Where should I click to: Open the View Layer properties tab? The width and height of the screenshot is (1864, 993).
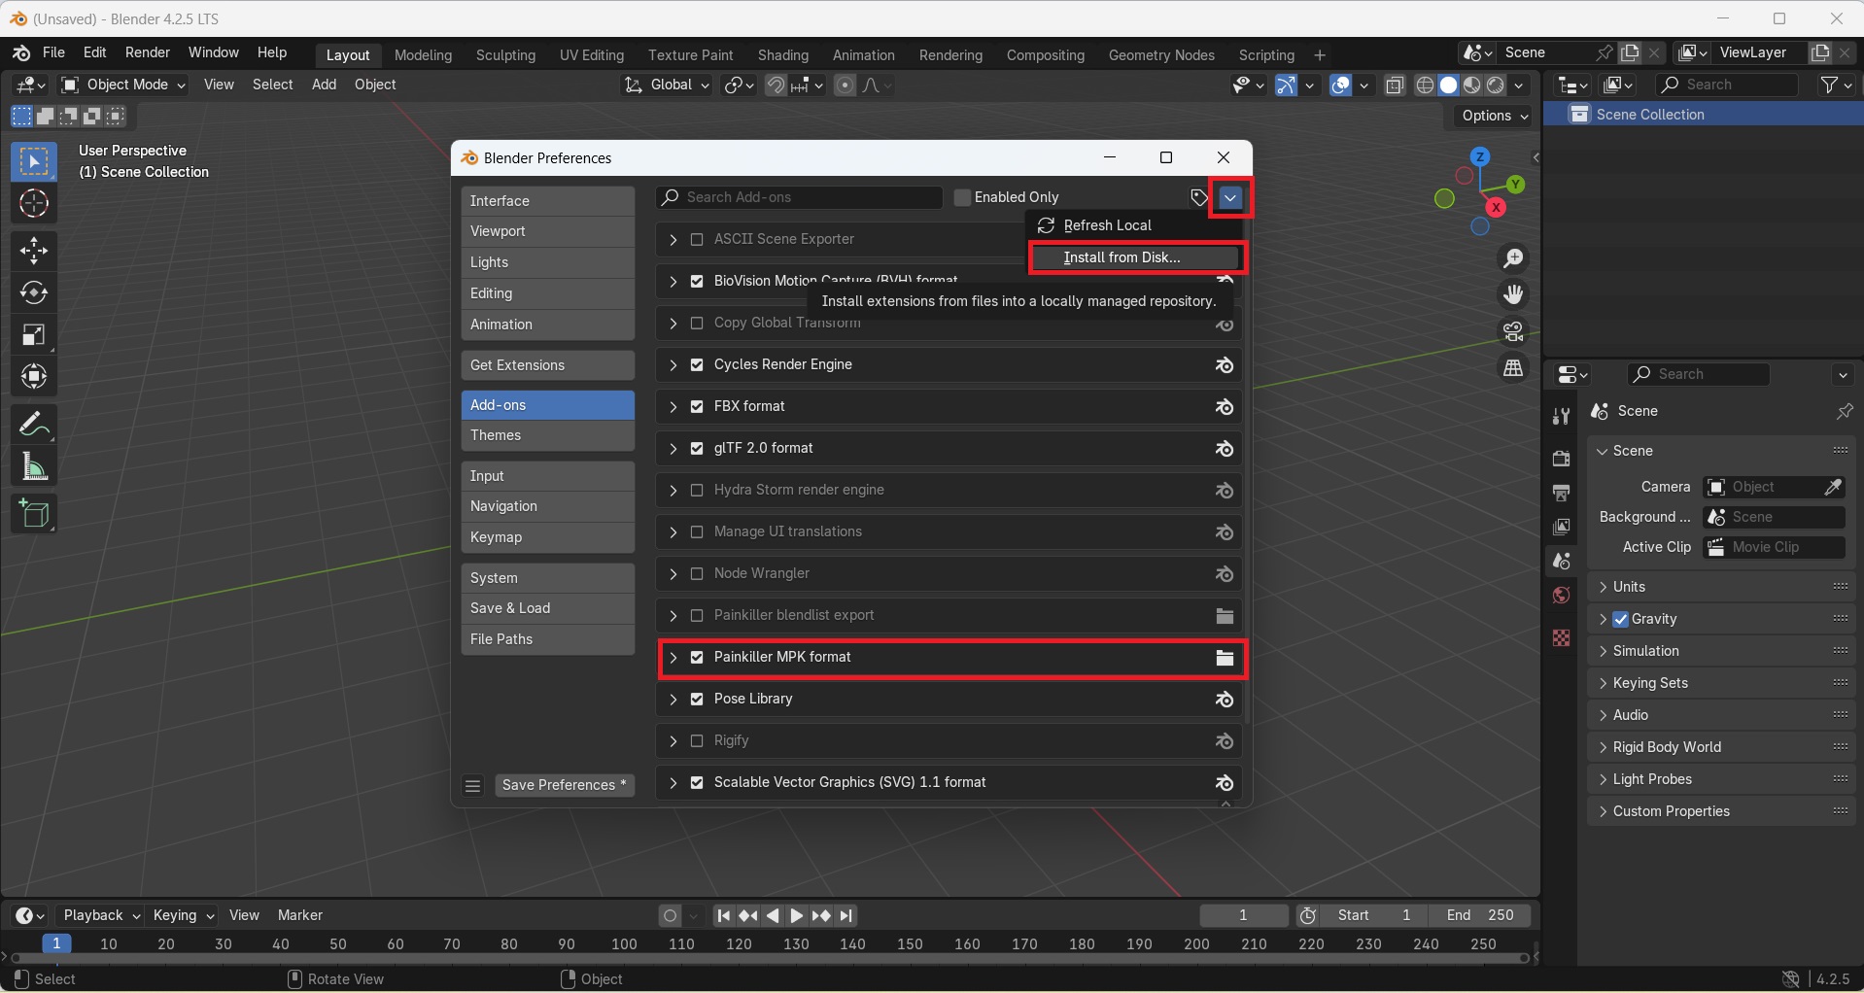coord(1561,528)
